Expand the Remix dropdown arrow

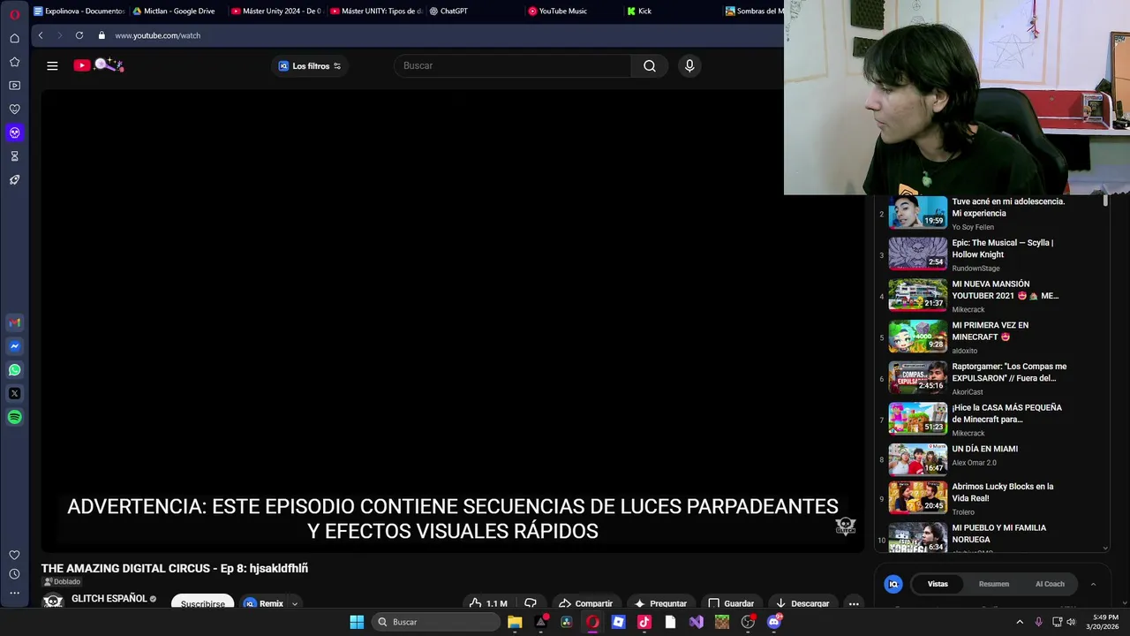tap(295, 604)
